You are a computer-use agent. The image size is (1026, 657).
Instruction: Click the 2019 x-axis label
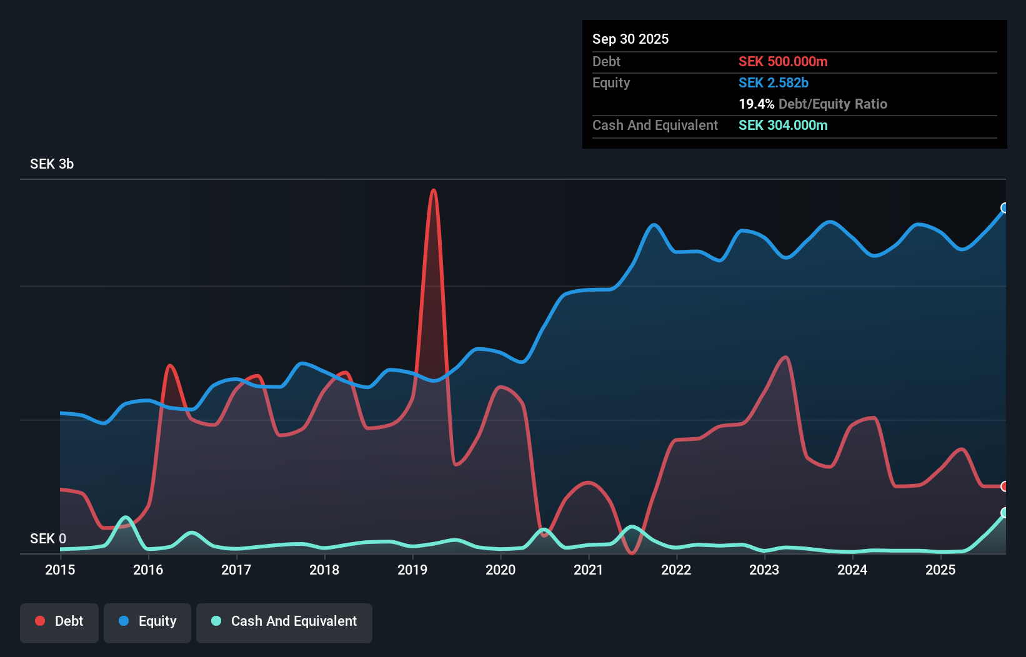coord(412,570)
